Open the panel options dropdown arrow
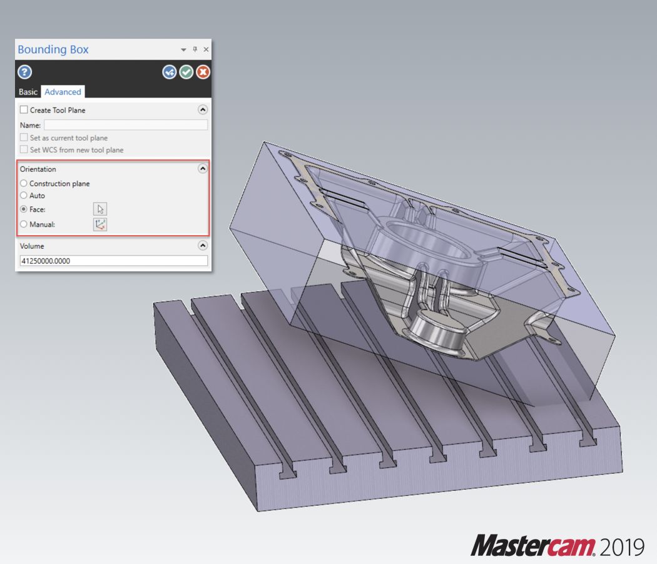Screen dimensions: 657x564 coord(183,49)
